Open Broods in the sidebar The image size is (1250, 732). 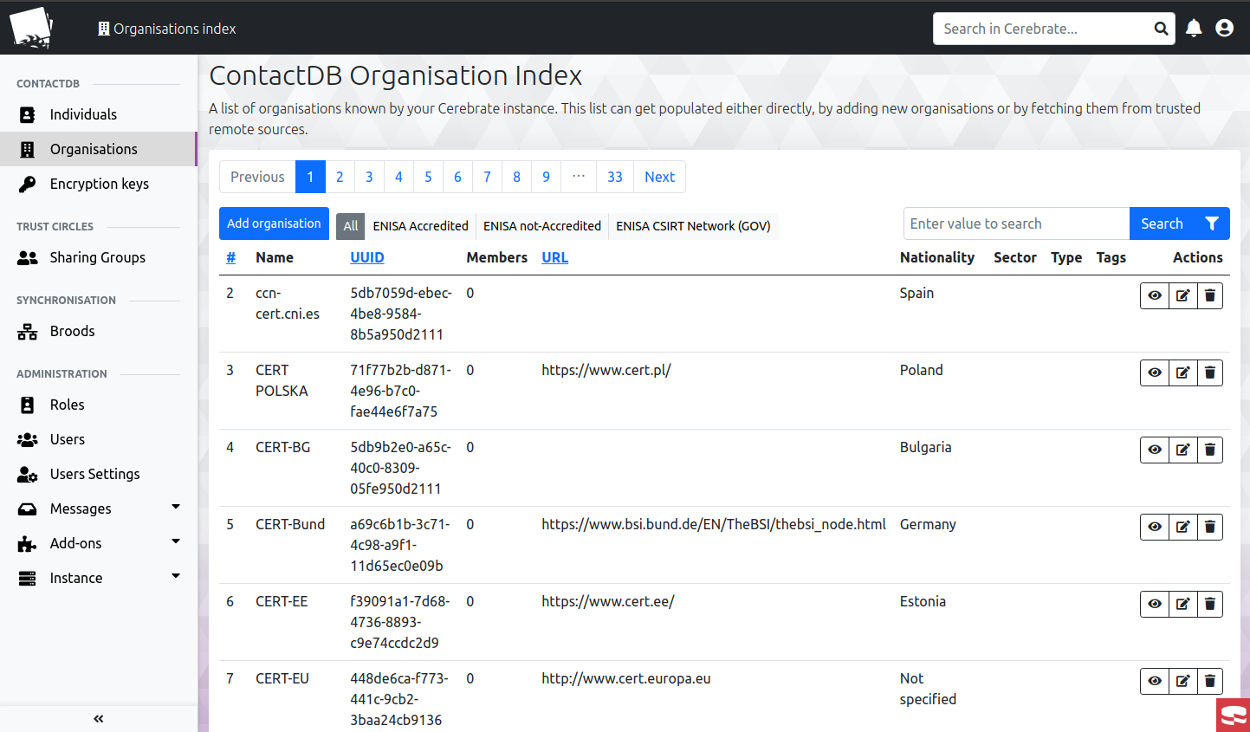tap(99, 331)
